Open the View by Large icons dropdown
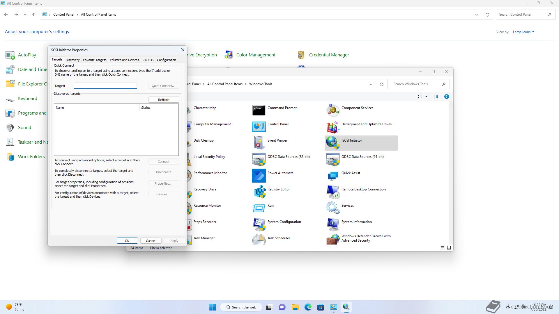Image resolution: width=559 pixels, height=314 pixels. coord(523,32)
